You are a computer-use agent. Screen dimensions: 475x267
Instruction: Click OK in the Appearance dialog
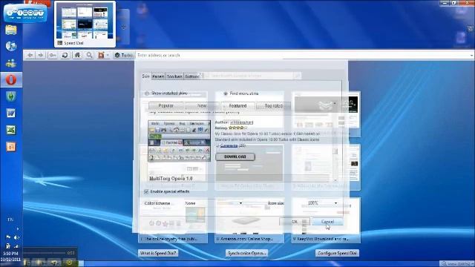(295, 222)
